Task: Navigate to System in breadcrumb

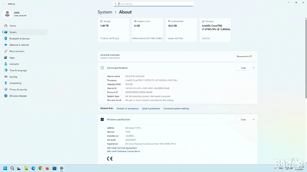Action: (x=105, y=12)
